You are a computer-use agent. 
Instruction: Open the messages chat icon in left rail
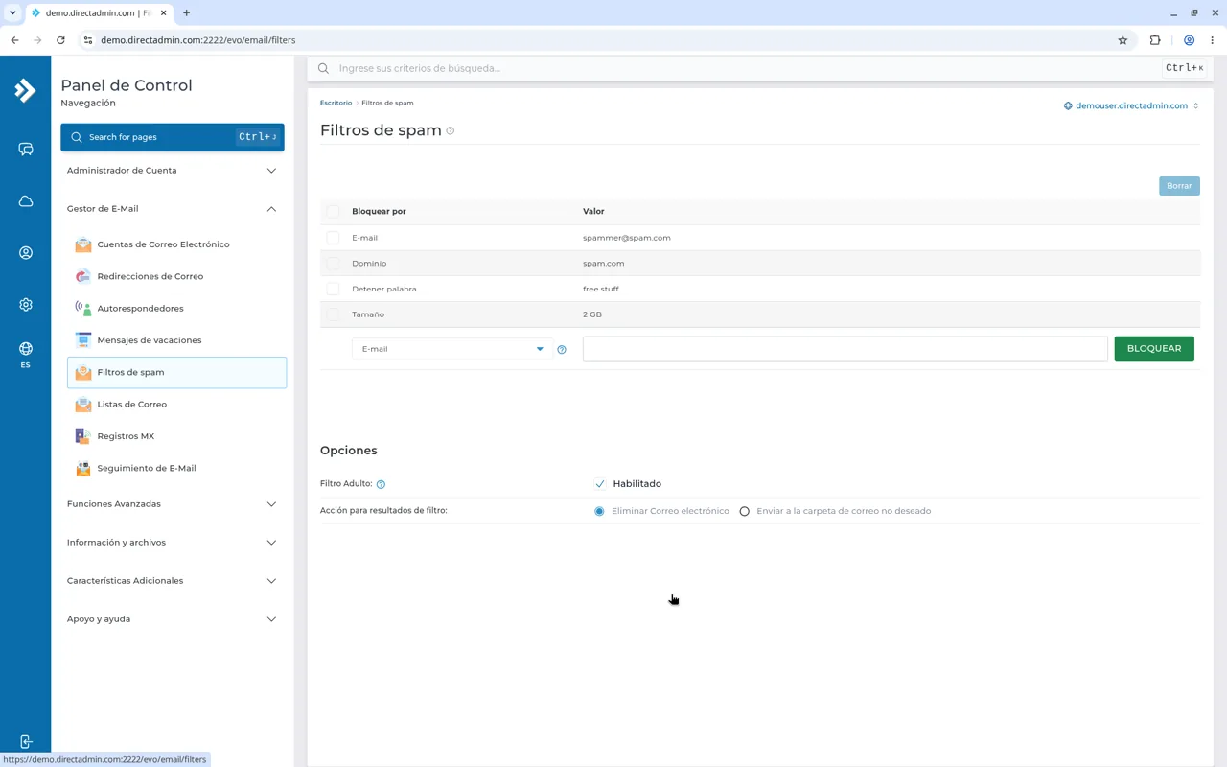pos(26,150)
